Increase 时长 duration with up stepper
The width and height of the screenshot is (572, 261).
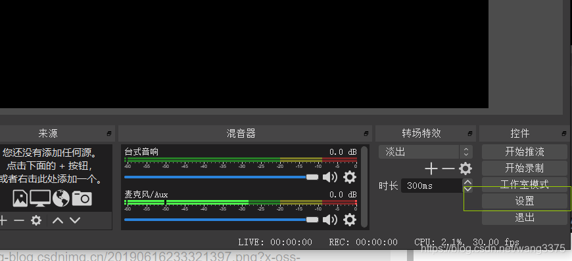coord(467,182)
